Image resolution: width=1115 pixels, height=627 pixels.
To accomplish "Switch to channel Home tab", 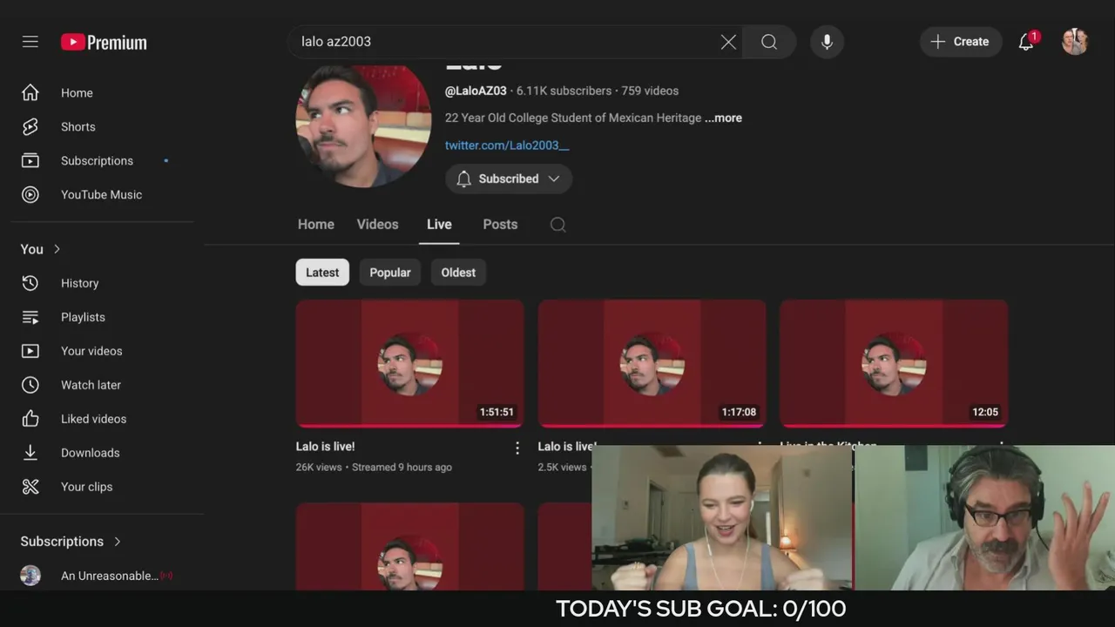I will pos(316,225).
